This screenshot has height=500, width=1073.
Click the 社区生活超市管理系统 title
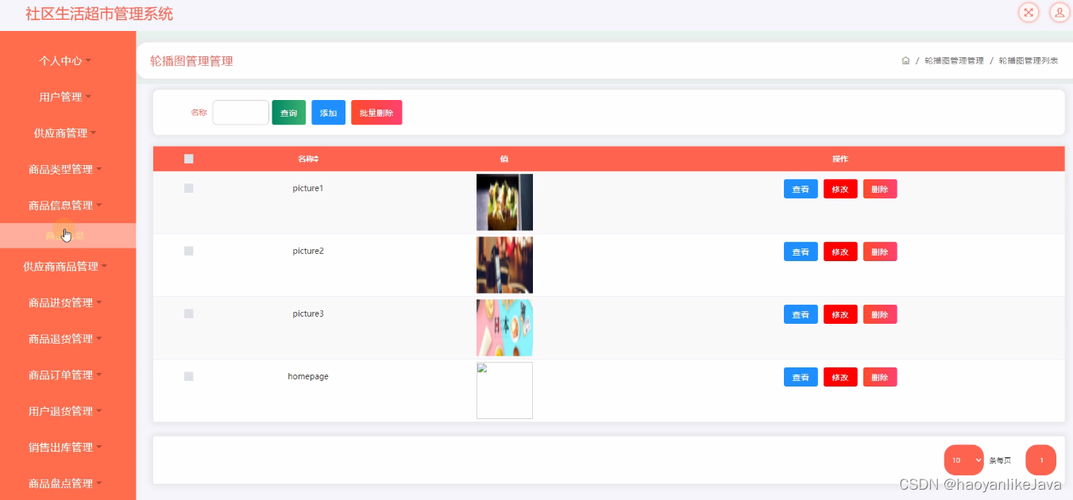point(99,13)
